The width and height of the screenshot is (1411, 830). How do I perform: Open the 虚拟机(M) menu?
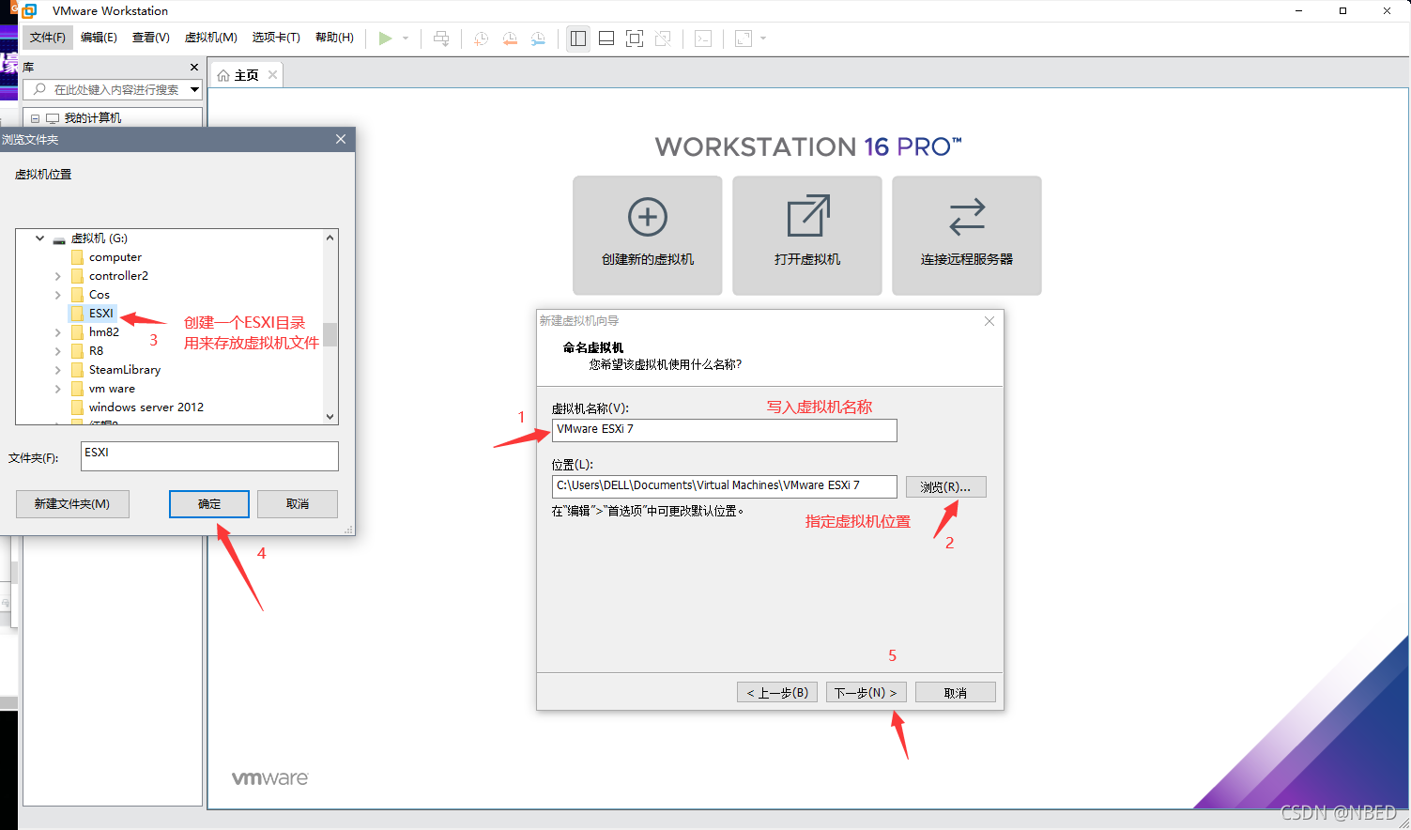click(211, 38)
